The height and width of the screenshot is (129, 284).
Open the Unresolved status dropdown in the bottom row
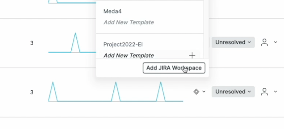click(233, 92)
